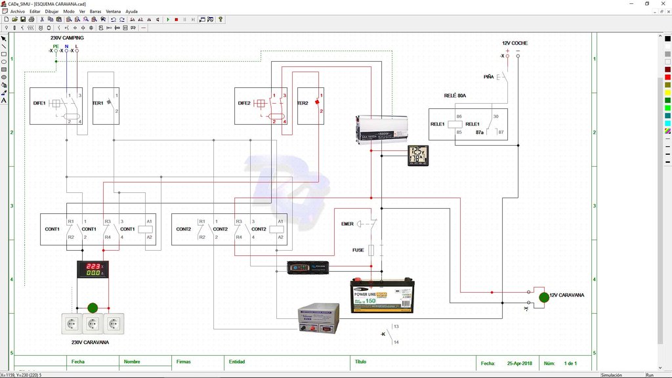Pick the bright red color swatch
The image size is (672, 378).
point(667,77)
